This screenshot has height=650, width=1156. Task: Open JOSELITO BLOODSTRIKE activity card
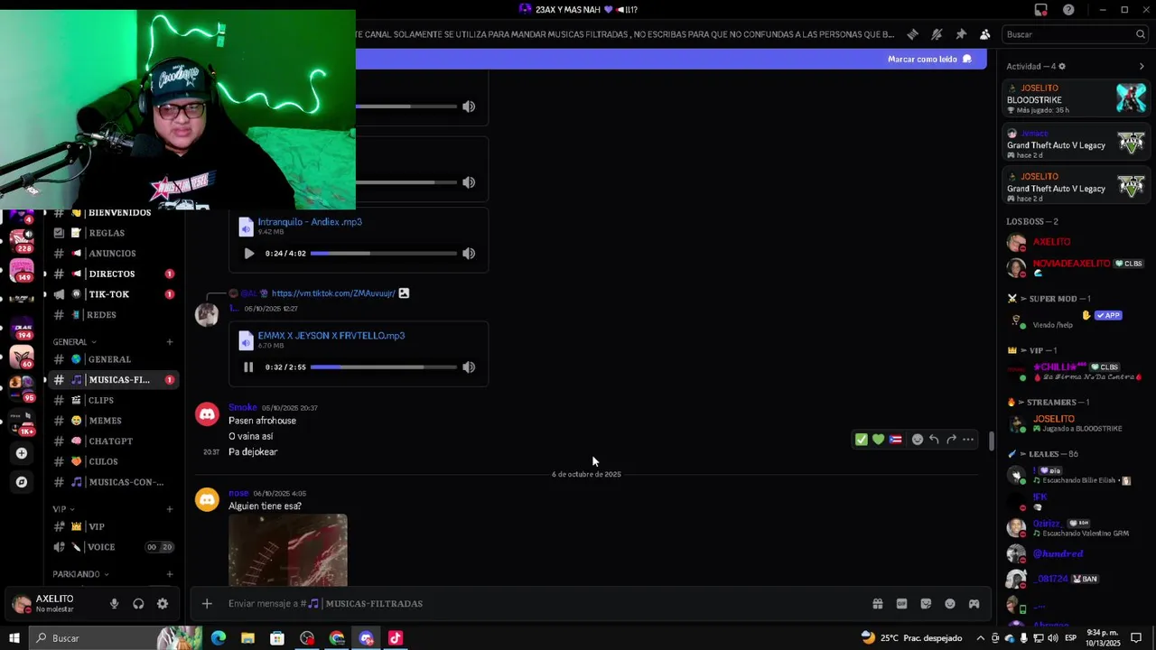pos(1076,99)
